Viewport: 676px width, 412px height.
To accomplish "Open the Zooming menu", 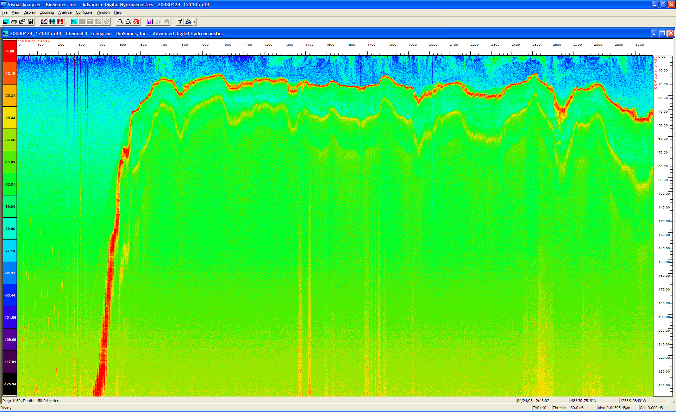I will (47, 12).
